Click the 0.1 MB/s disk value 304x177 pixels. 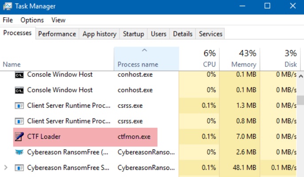coord(284,168)
